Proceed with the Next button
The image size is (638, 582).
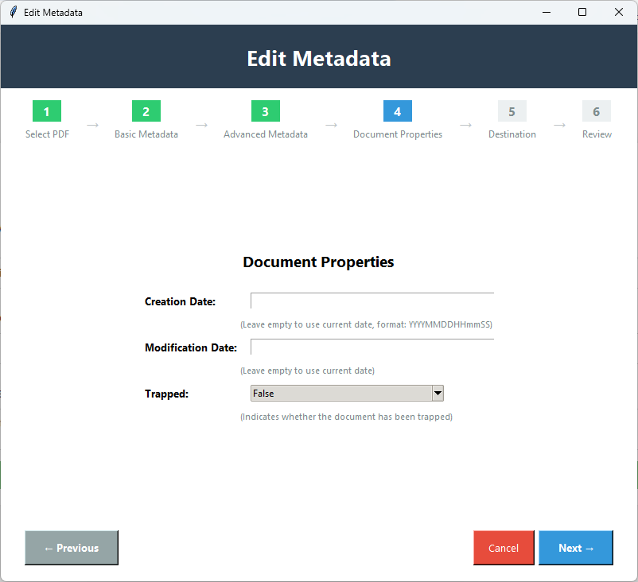[x=575, y=548]
